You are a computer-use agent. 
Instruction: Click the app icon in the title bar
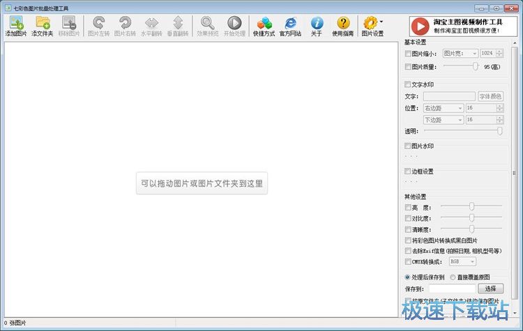pyautogui.click(x=8, y=8)
